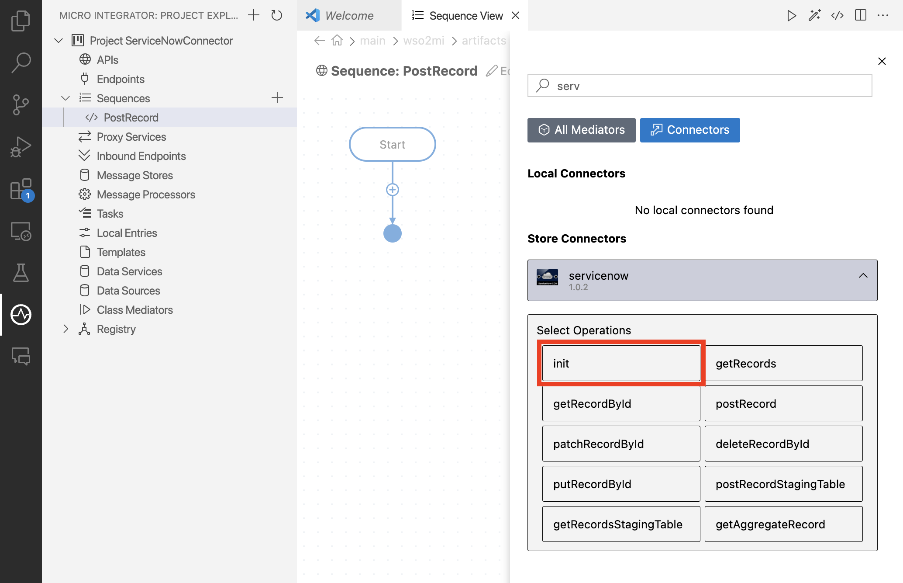Open the Explorer view in activity bar
This screenshot has width=903, height=583.
point(21,21)
